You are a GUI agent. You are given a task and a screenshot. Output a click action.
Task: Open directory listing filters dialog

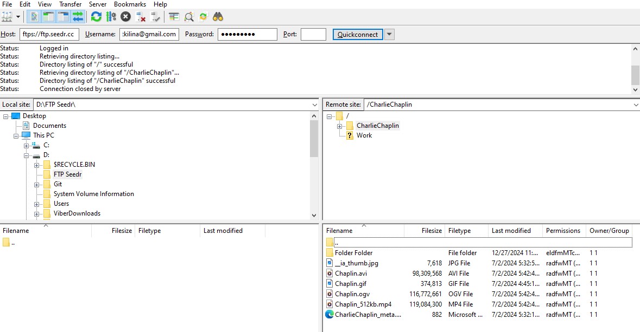(174, 17)
